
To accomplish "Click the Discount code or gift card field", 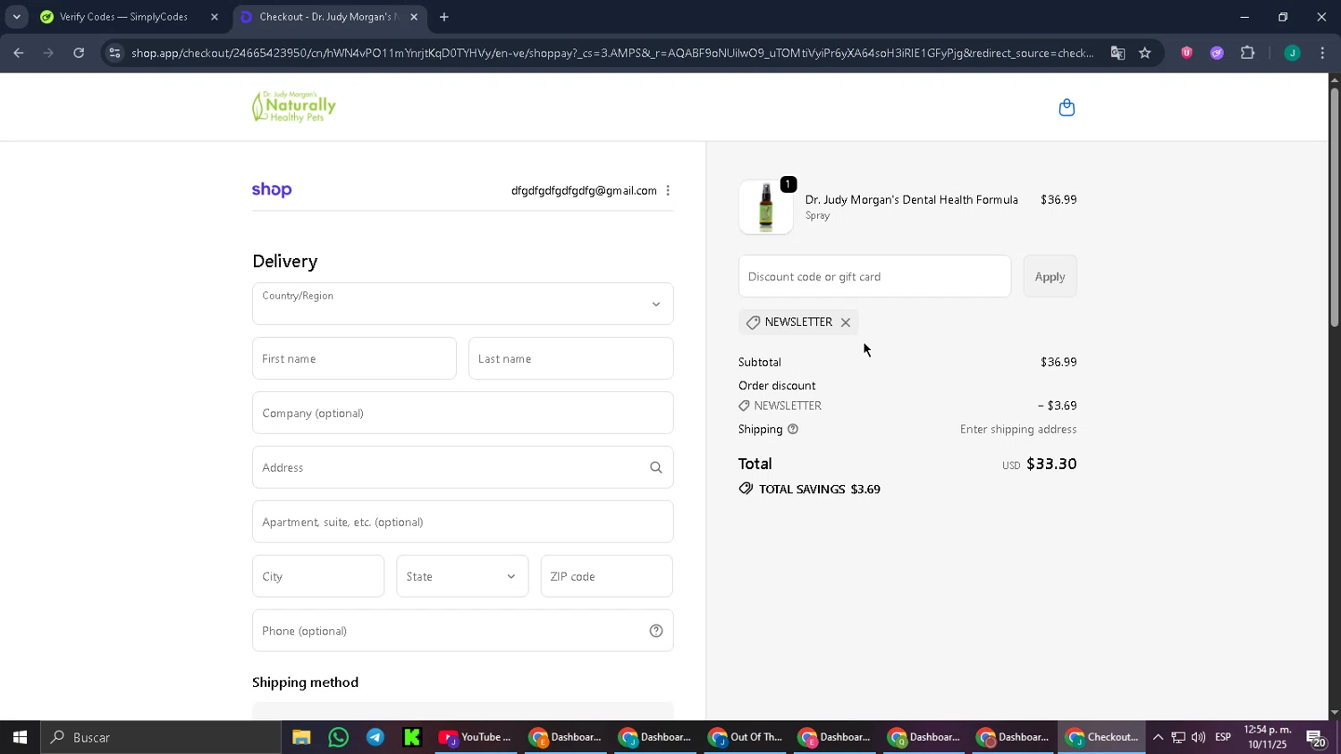I will click(x=874, y=276).
